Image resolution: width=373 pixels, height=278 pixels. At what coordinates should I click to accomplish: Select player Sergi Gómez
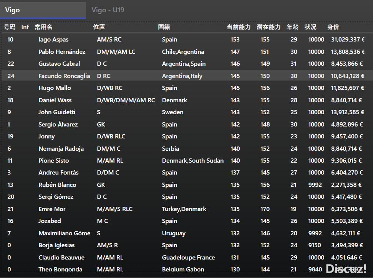coord(56,197)
